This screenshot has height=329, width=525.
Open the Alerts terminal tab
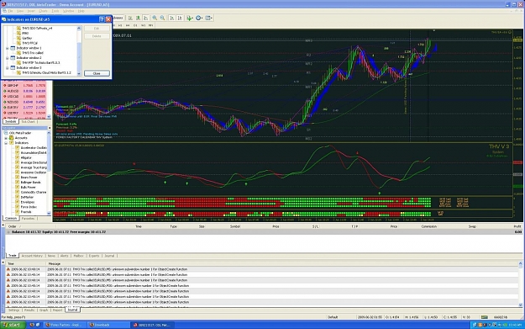[x=64, y=256]
